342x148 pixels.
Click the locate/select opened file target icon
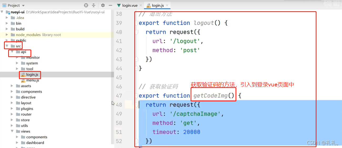click(x=86, y=5)
